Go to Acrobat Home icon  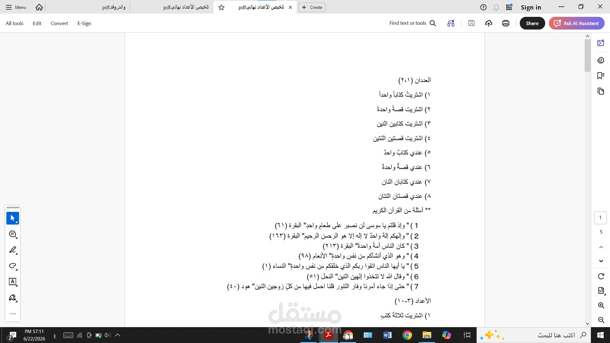point(39,7)
